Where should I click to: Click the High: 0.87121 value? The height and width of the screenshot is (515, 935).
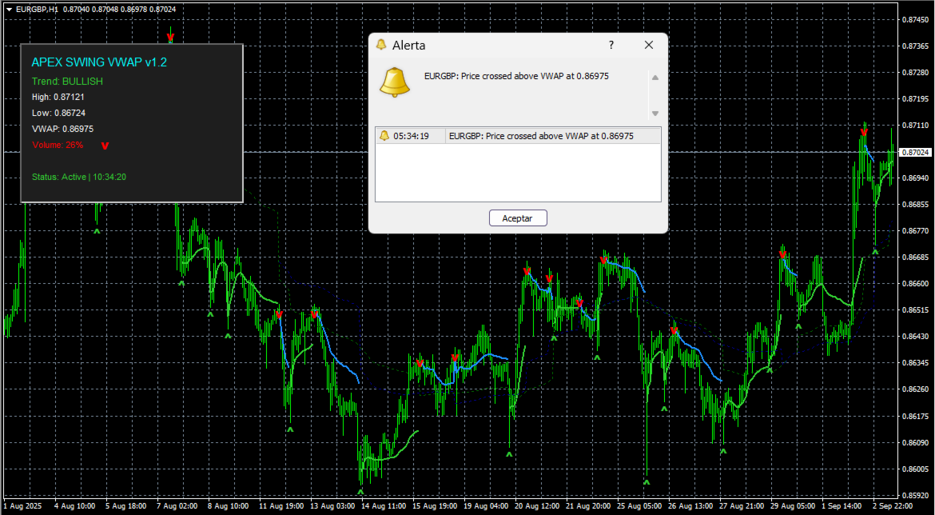pos(58,98)
